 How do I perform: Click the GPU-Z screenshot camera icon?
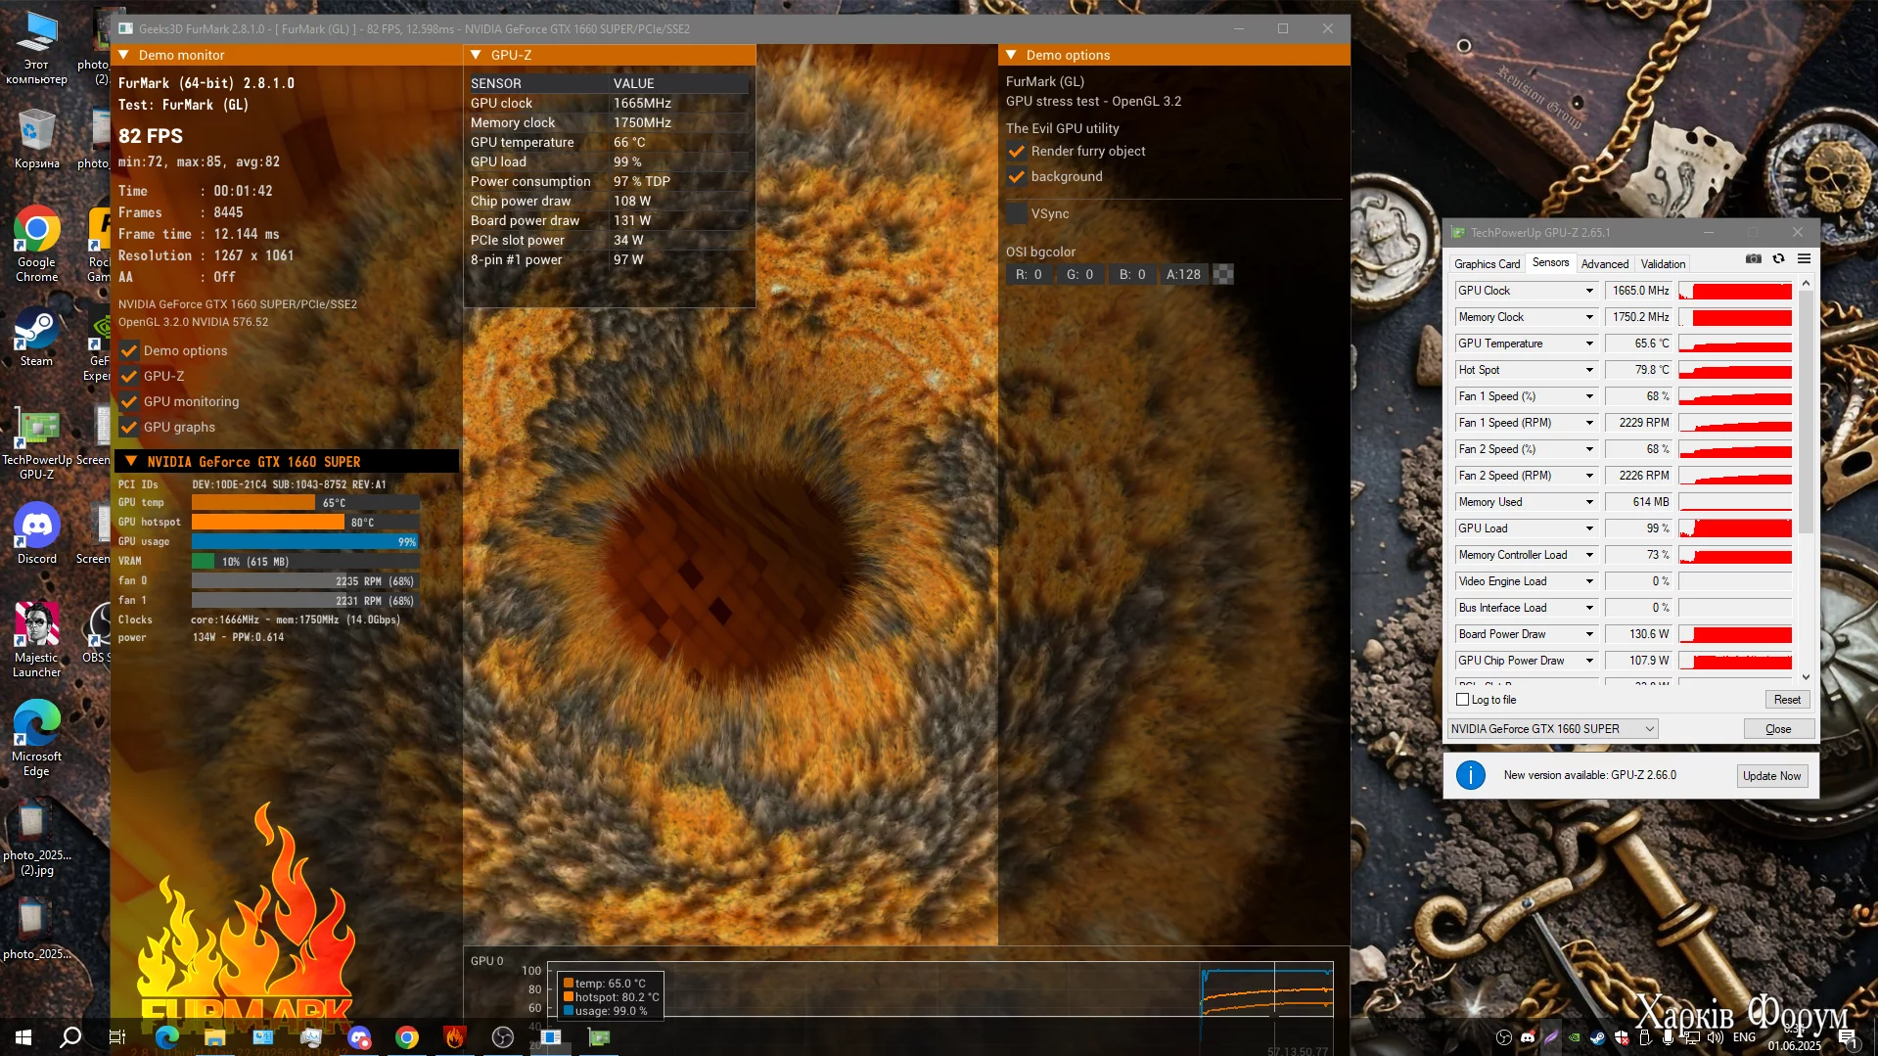pos(1754,259)
